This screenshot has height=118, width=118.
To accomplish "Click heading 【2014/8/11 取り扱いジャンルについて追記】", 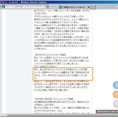I will tap(54, 99).
